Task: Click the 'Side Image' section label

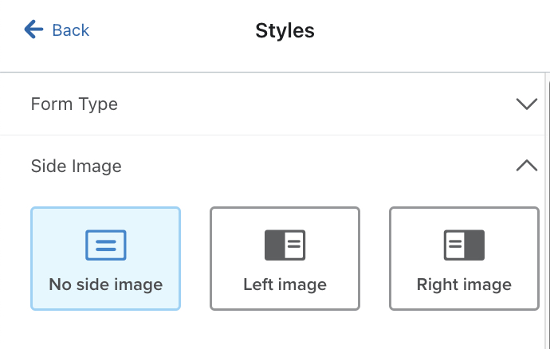Action: [76, 167]
